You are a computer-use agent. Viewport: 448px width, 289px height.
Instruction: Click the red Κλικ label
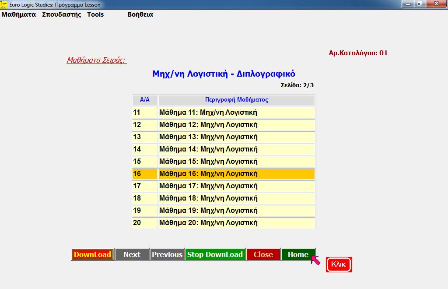[339, 264]
